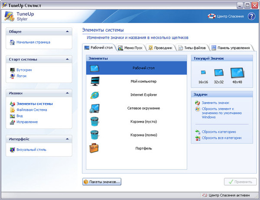The height and width of the screenshot is (200, 260).
Task: Select the Корзина (полно) label
Action: 143,135
